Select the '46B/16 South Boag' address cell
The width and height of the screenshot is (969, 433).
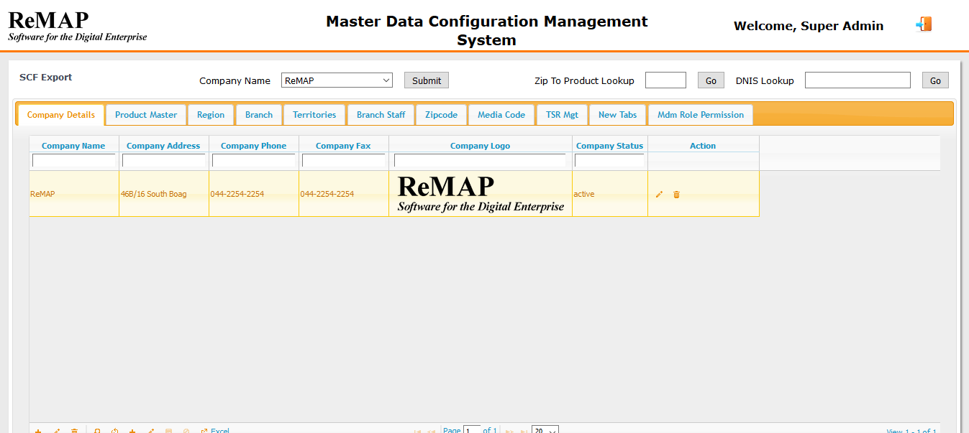(163, 194)
